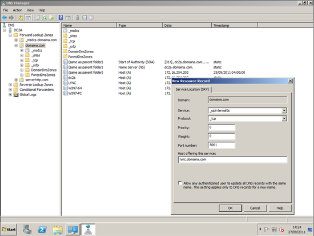
Task: Open the File menu
Action: click(5, 10)
